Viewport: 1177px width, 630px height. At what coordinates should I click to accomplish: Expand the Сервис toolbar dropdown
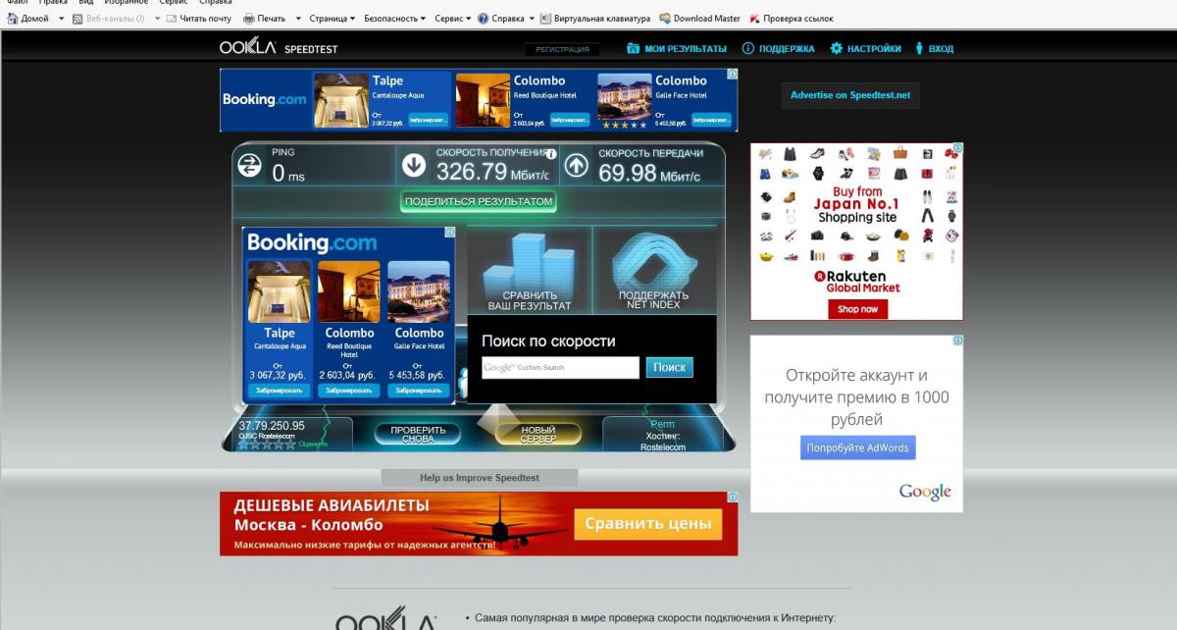click(452, 19)
